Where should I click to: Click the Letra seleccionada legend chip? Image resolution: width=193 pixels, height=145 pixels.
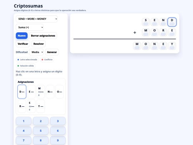click(27, 59)
